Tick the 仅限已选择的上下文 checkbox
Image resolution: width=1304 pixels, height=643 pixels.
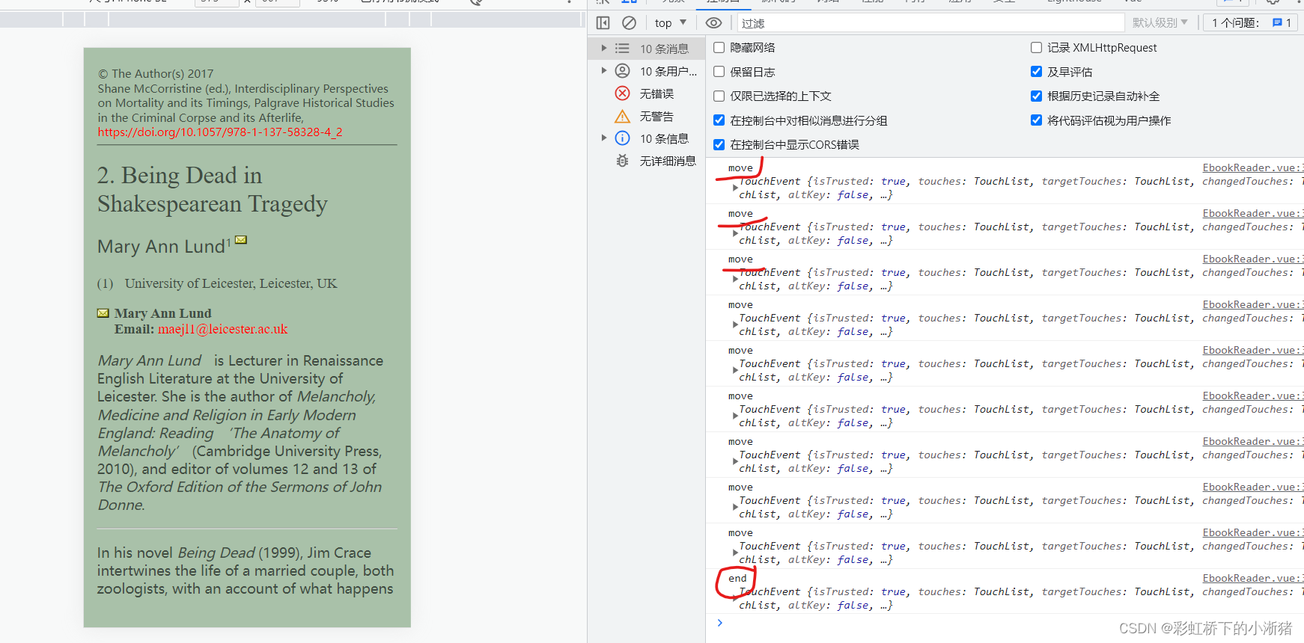tap(719, 96)
